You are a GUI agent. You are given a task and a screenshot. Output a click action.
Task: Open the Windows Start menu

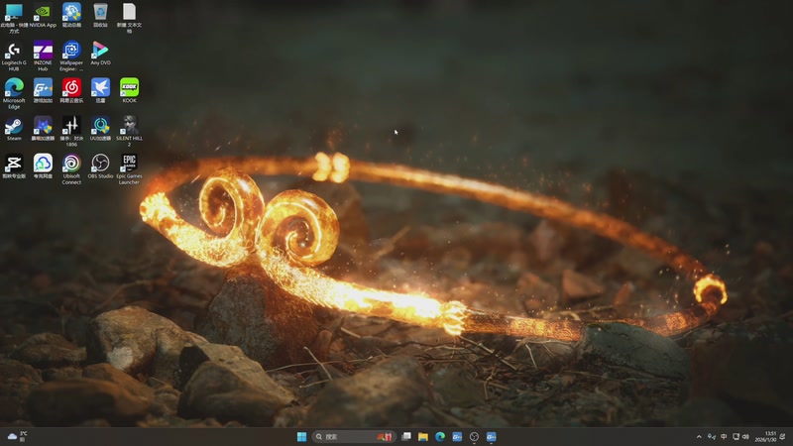[x=302, y=436]
